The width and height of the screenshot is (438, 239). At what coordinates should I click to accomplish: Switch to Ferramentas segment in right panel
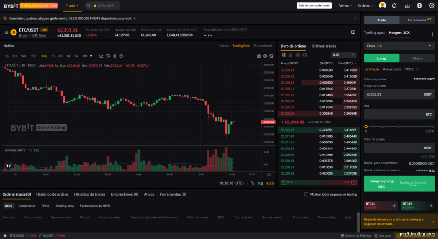pyautogui.click(x=417, y=20)
